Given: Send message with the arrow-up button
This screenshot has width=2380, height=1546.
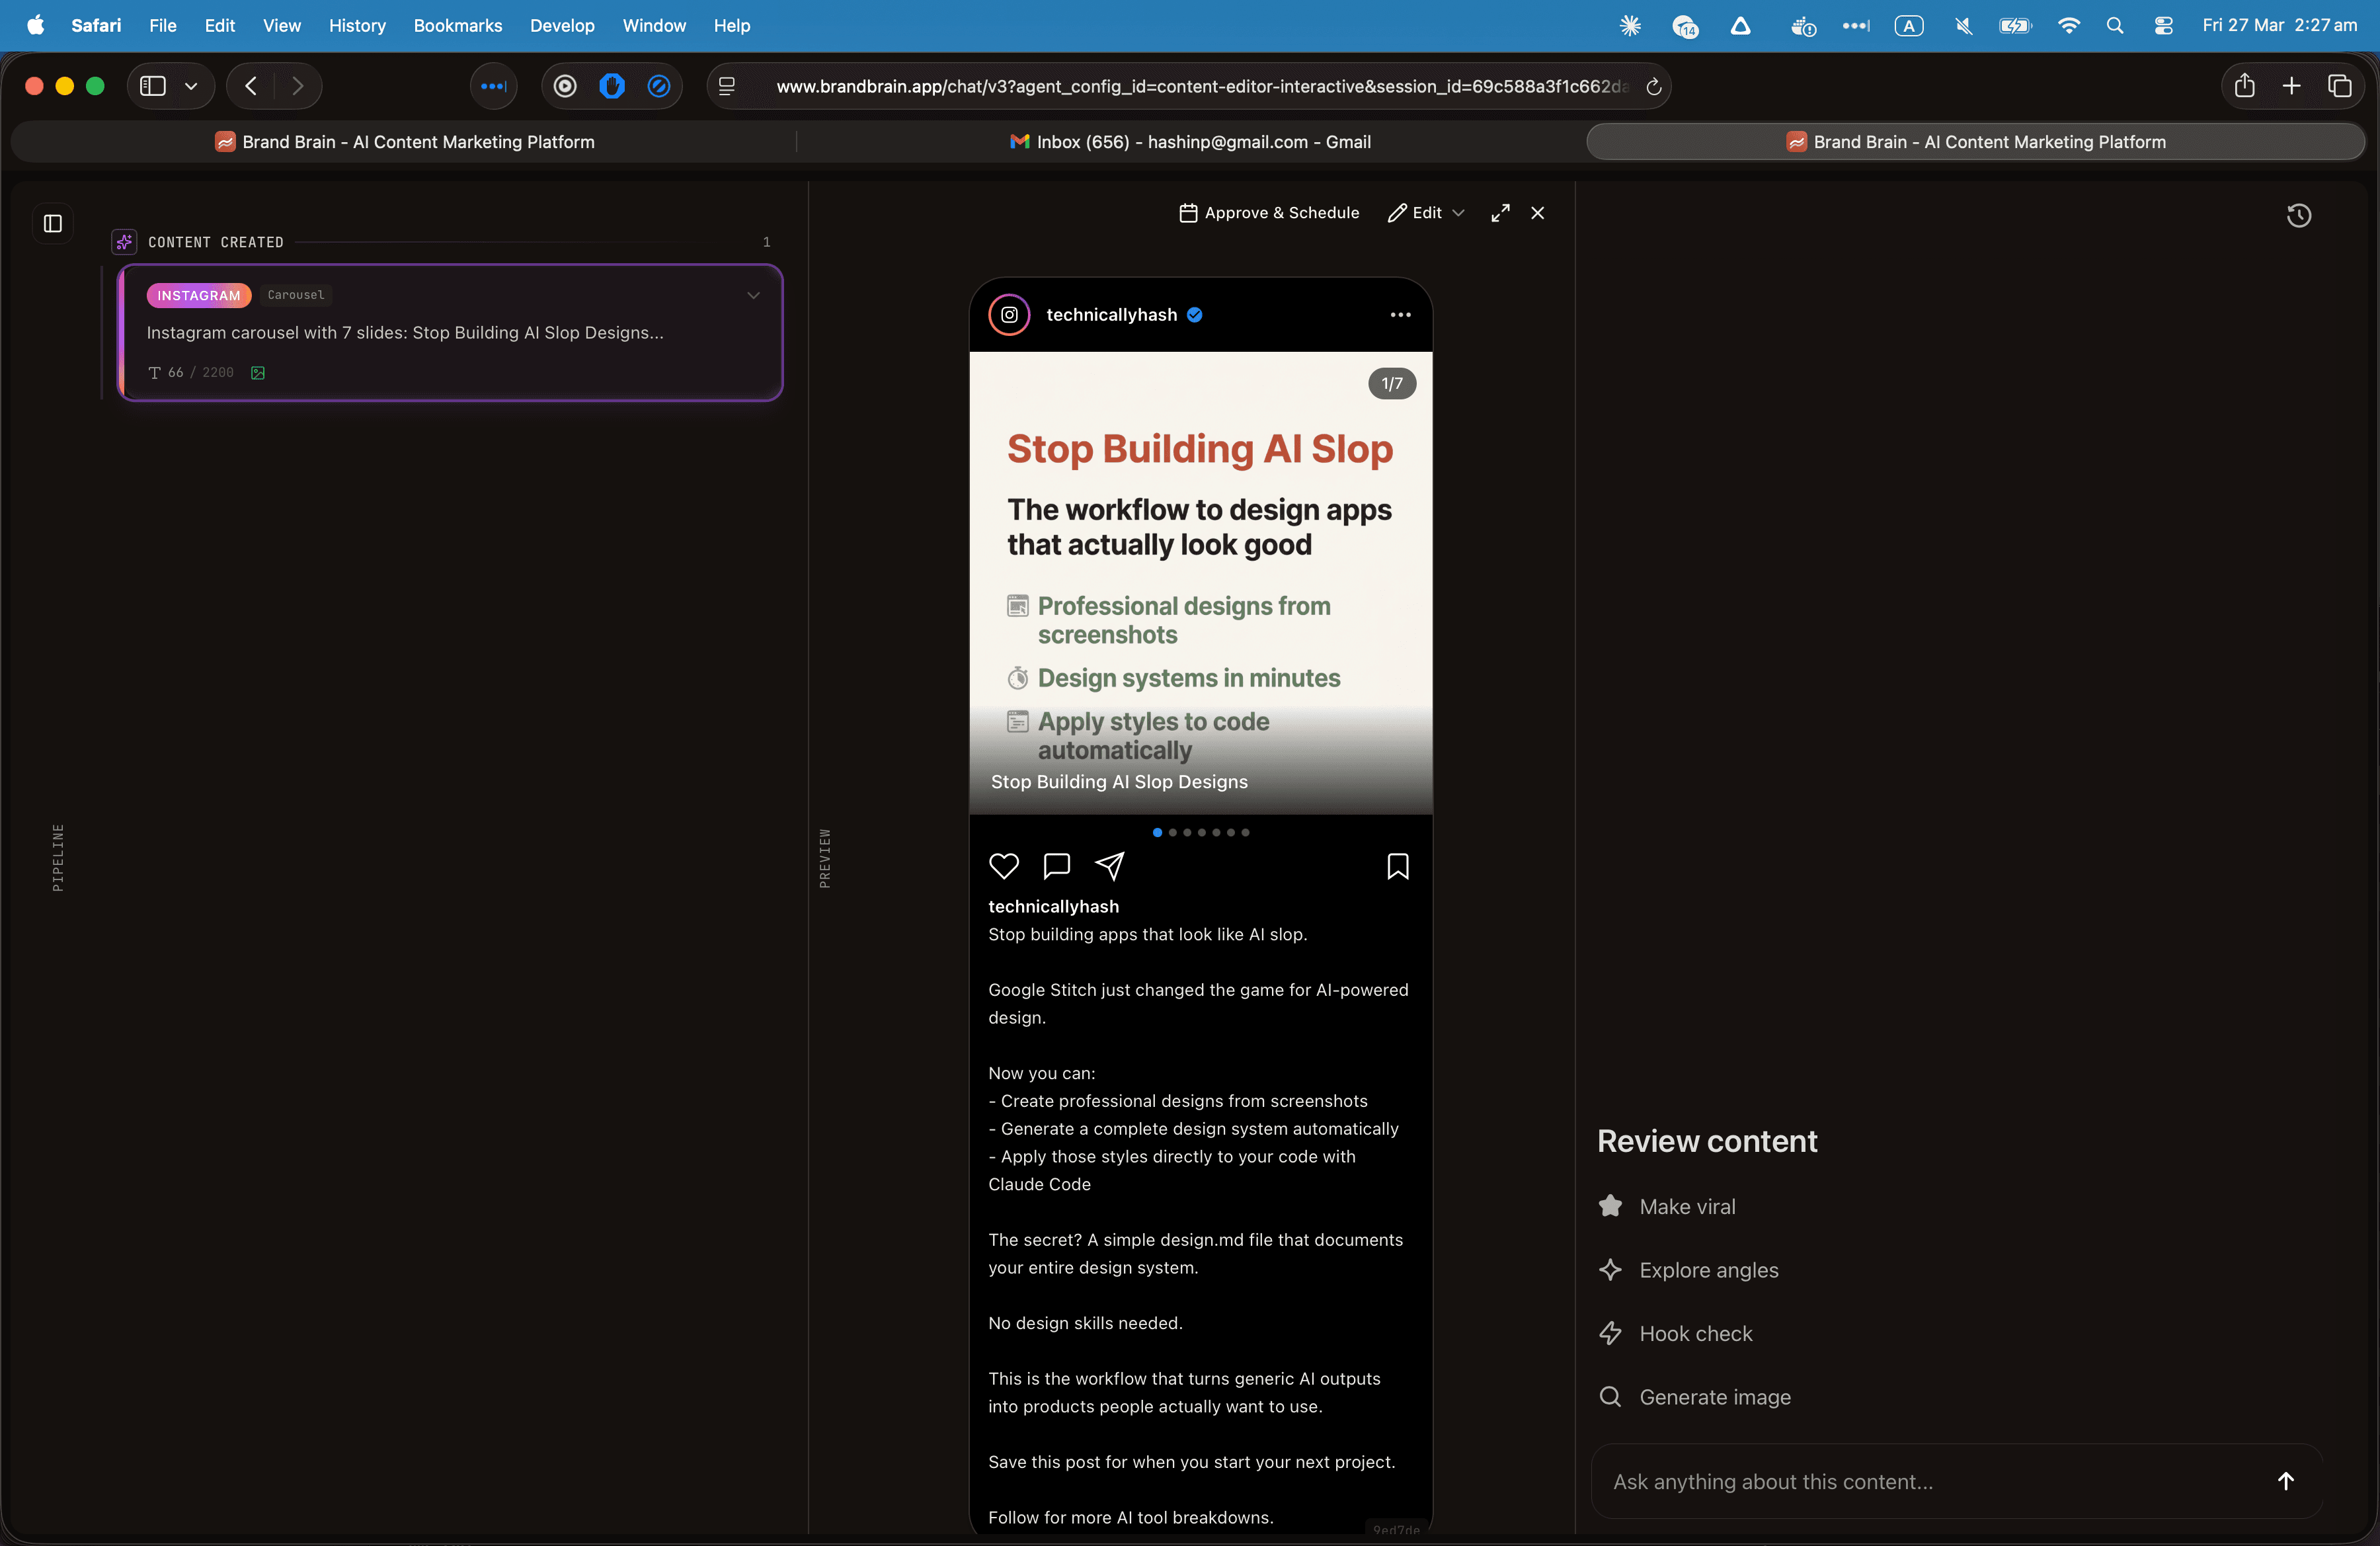Looking at the screenshot, I should click(2285, 1481).
